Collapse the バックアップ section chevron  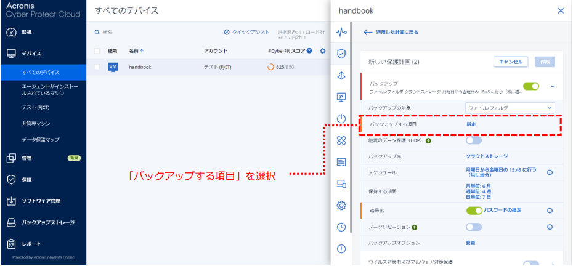[552, 87]
